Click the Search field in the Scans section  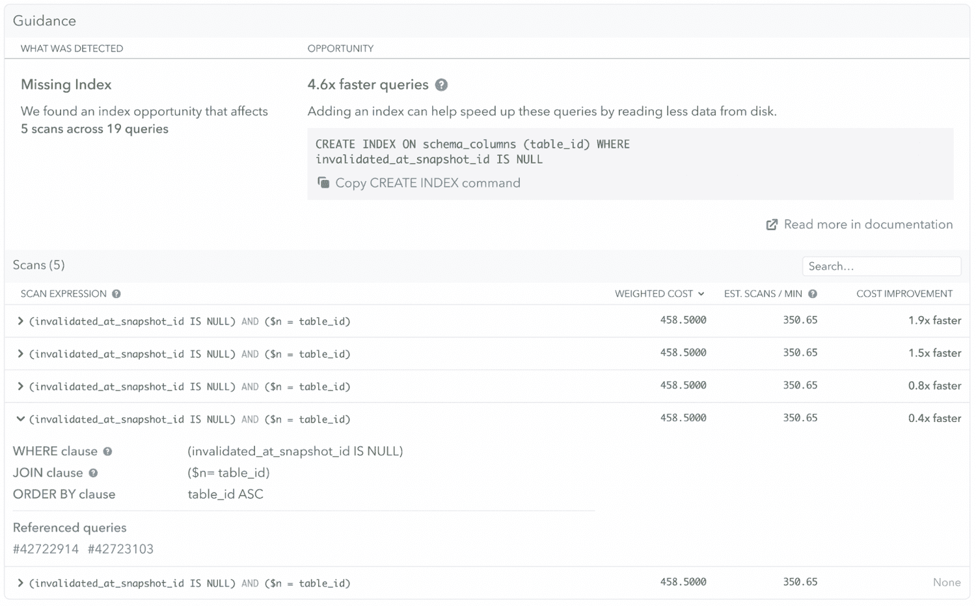pyautogui.click(x=882, y=265)
